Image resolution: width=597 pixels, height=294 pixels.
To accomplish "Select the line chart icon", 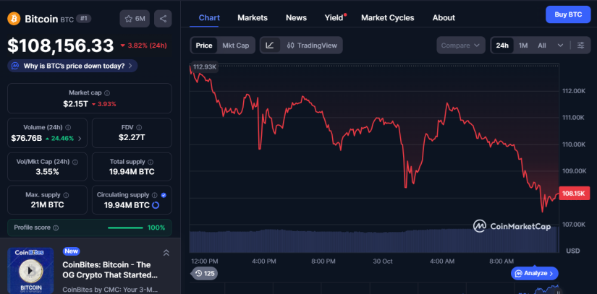I will pos(270,46).
